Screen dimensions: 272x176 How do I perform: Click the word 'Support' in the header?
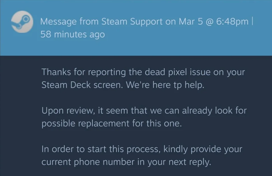(x=146, y=22)
